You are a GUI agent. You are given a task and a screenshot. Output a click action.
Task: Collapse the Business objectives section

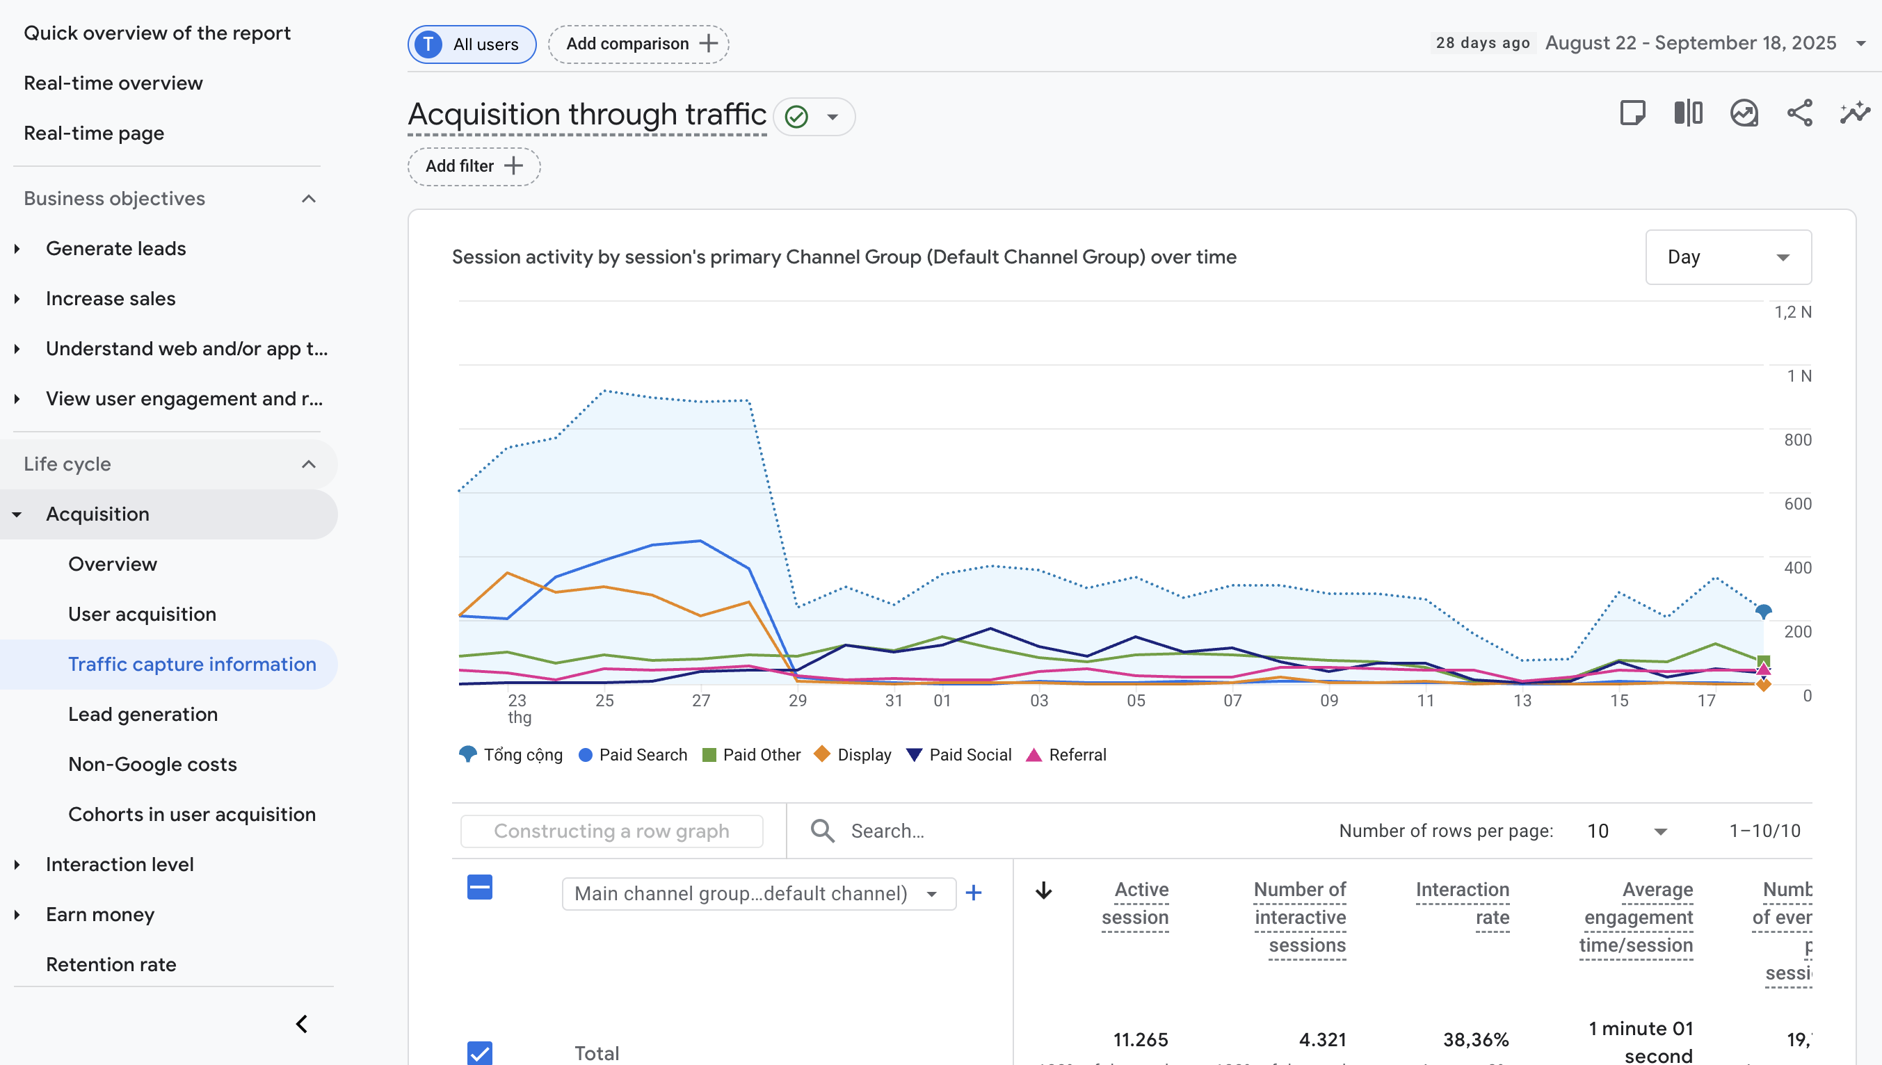pos(309,199)
